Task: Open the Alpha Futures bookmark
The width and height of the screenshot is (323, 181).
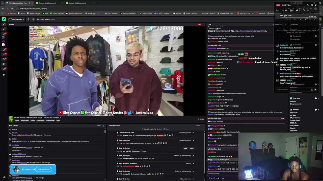Action: pos(146,13)
